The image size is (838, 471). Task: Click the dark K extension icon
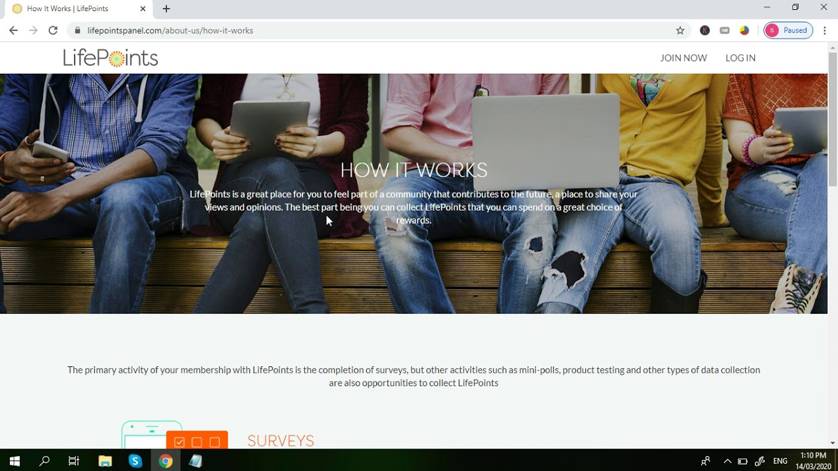point(704,30)
